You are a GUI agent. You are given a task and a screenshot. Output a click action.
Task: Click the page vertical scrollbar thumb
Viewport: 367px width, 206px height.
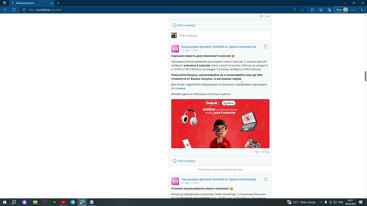(365, 76)
